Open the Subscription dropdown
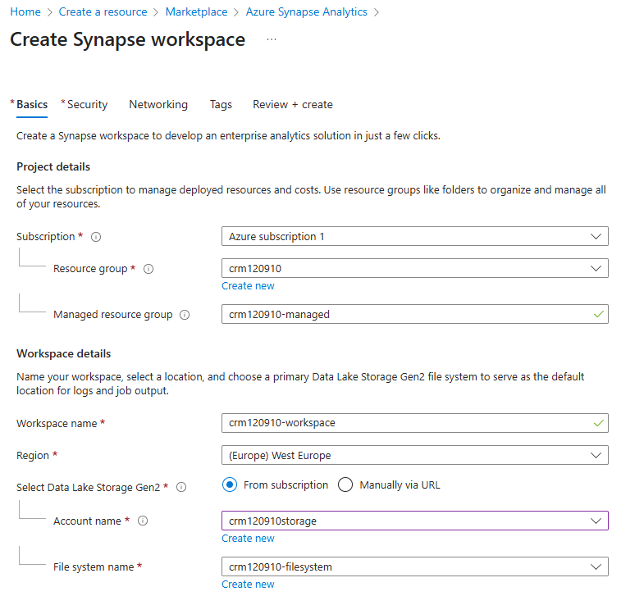This screenshot has width=644, height=596. point(415,236)
